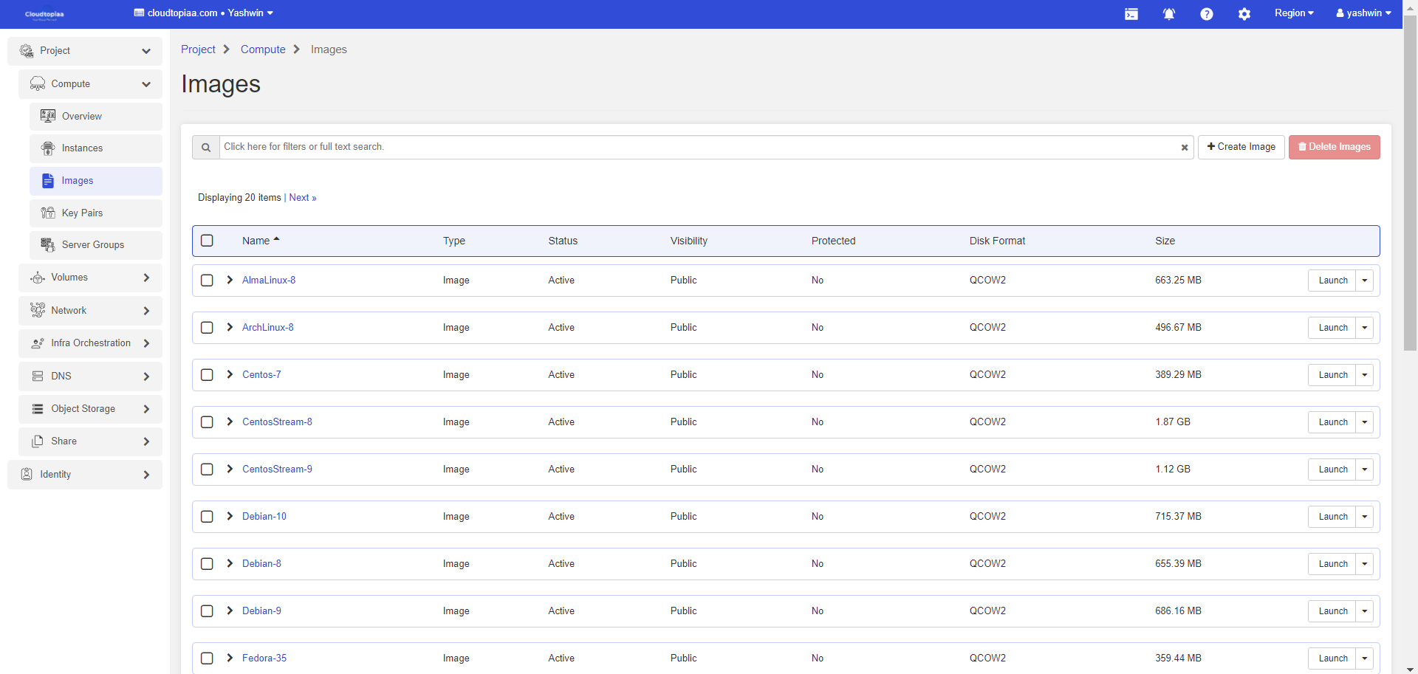Go to Instances in the sidebar

[82, 148]
